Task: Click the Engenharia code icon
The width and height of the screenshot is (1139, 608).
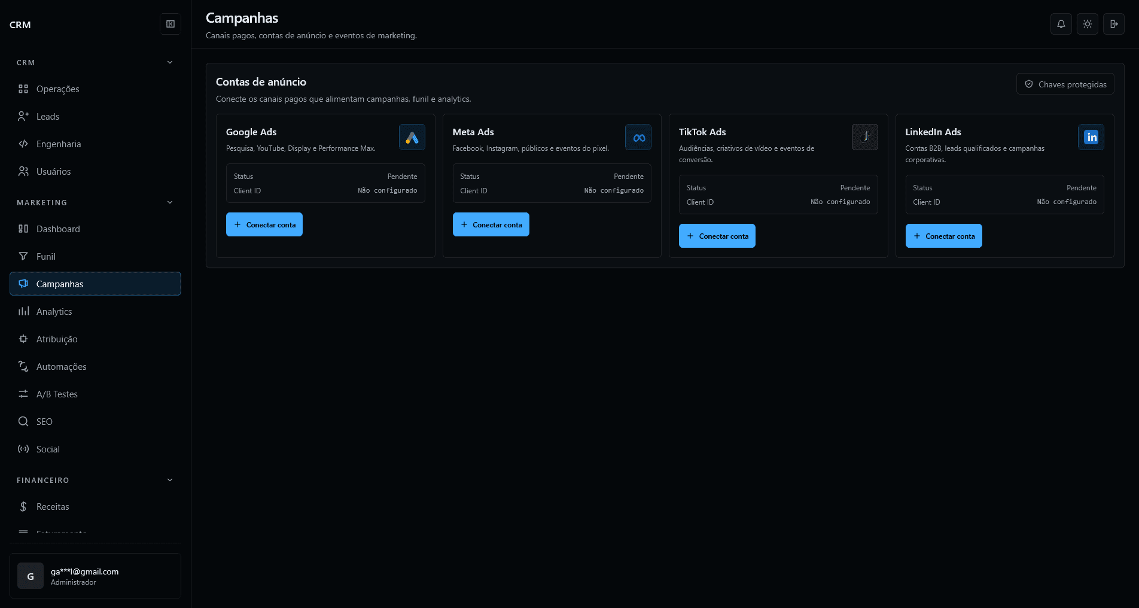Action: click(x=23, y=144)
